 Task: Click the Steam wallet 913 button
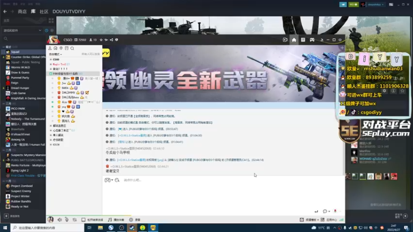354,5
